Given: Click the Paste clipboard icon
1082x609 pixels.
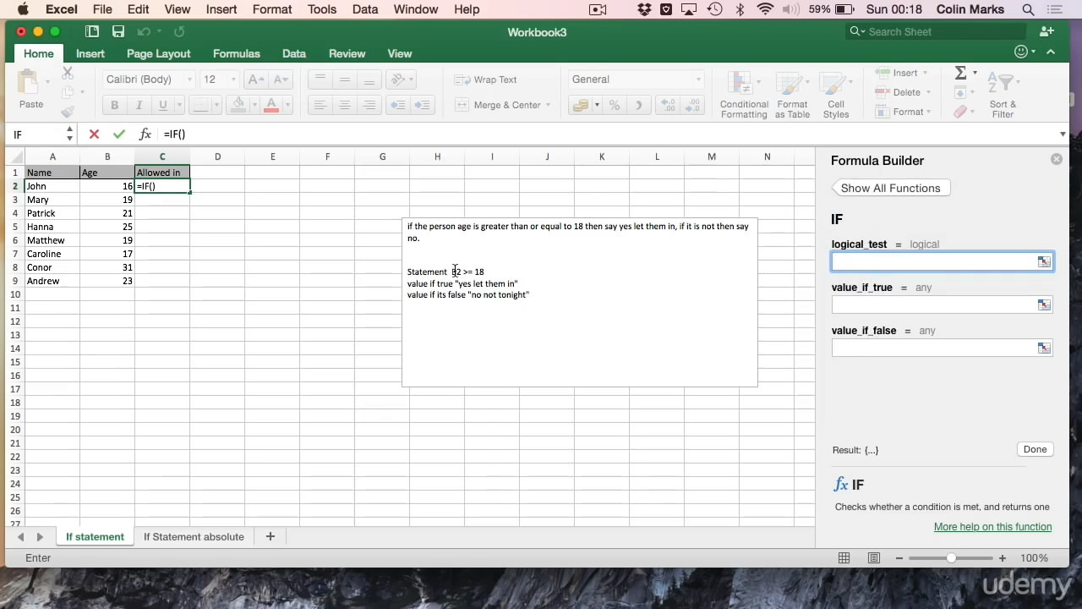Looking at the screenshot, I should (30, 82).
